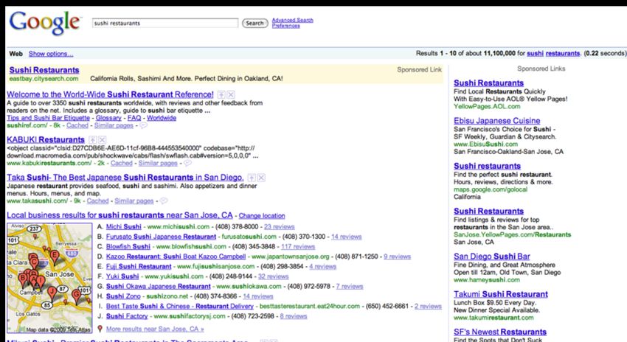The image size is (627, 342).
Task: Open Similar pages for takasushi.com
Action: coord(134,201)
